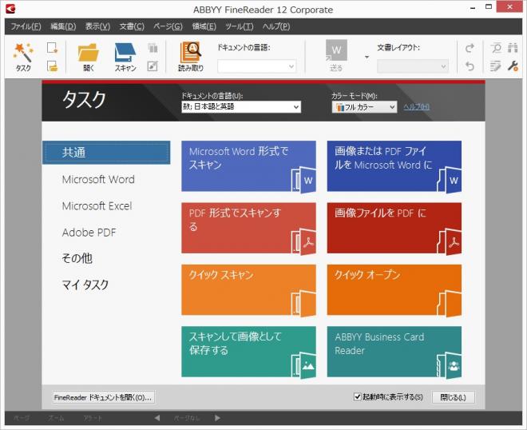Click the クイック オープン tile
The height and width of the screenshot is (430, 527).
[x=394, y=289]
